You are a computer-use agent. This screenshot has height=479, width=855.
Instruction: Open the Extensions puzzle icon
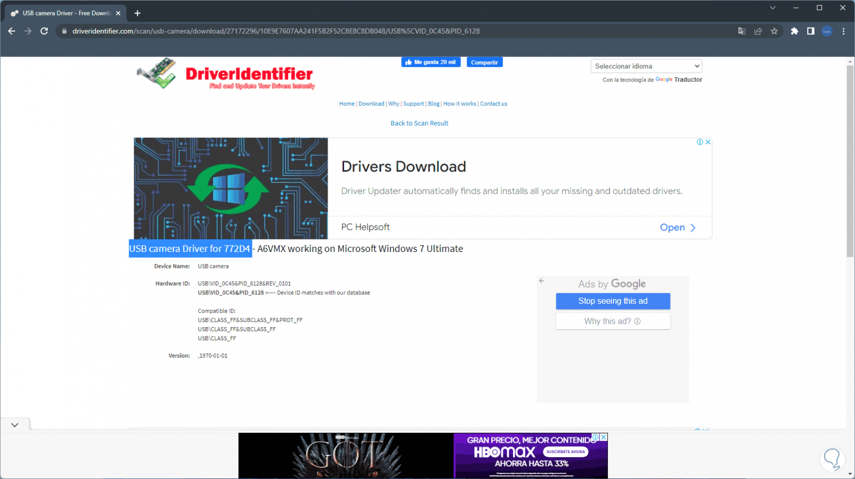tap(794, 31)
